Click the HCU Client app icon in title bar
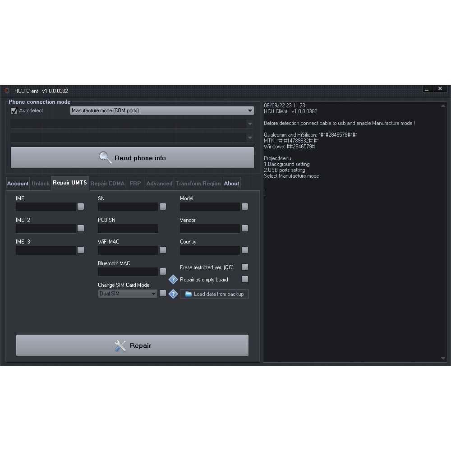Screen dimensions: 451x451 [x=7, y=91]
